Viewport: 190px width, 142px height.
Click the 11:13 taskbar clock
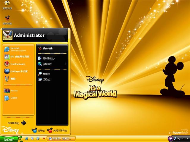click(x=185, y=139)
